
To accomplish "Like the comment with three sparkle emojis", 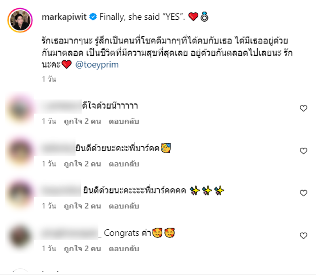I will 303,193.
